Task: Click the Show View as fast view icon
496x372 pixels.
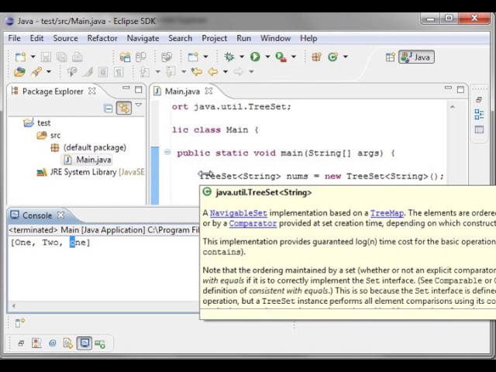Action: coord(19,322)
